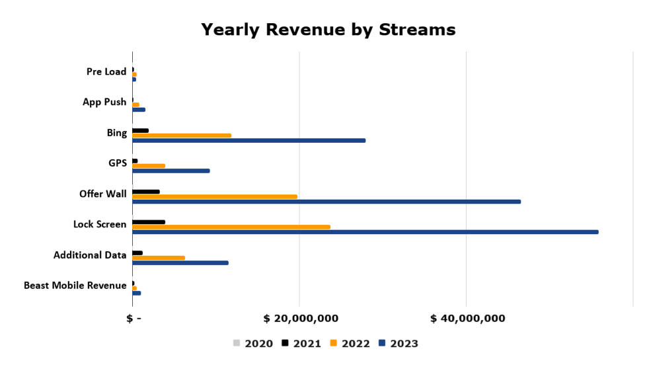651x367 pixels.
Task: Click the 2021 black legend swatch
Action: tap(285, 343)
